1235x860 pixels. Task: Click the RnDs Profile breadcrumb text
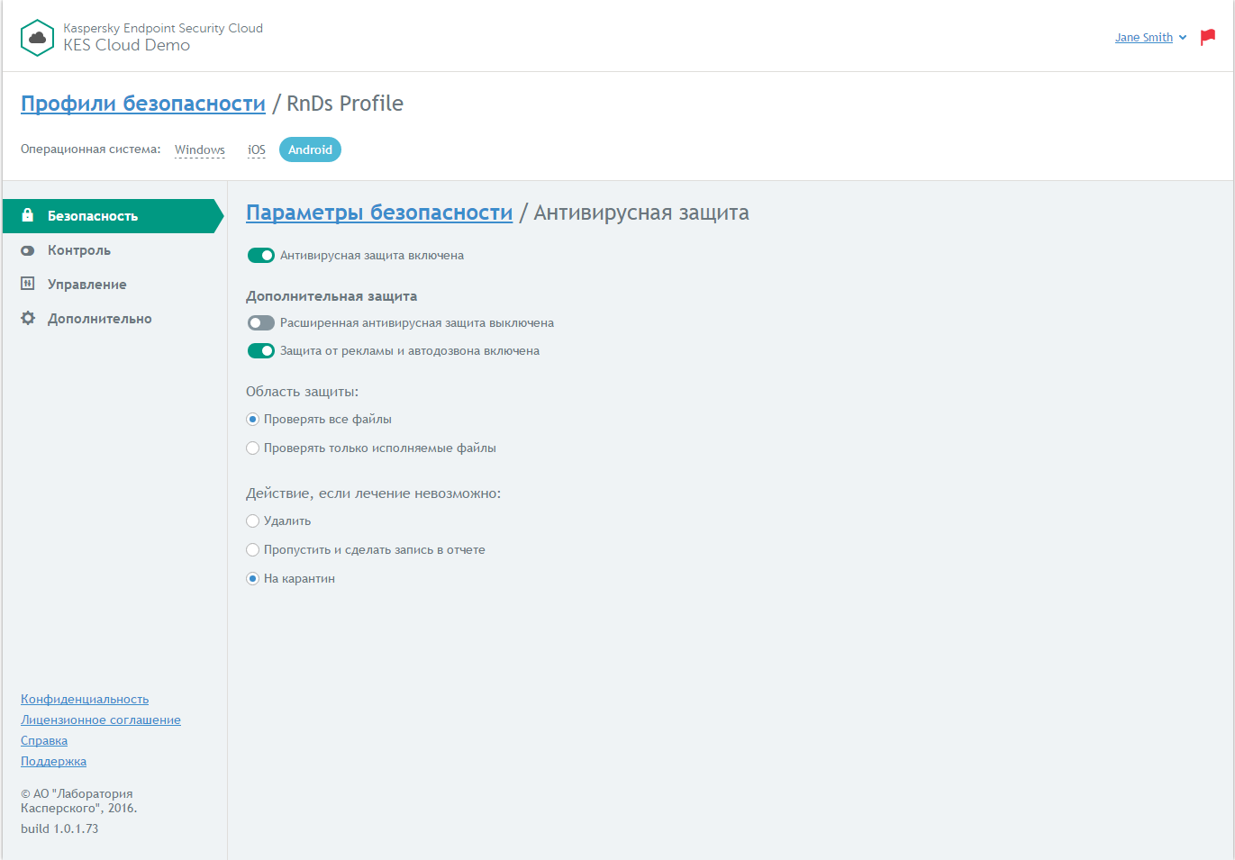[x=345, y=104]
